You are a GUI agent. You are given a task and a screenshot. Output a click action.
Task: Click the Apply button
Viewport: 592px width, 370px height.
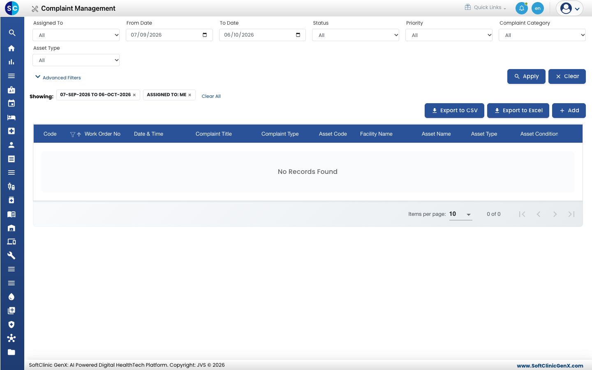(x=526, y=76)
